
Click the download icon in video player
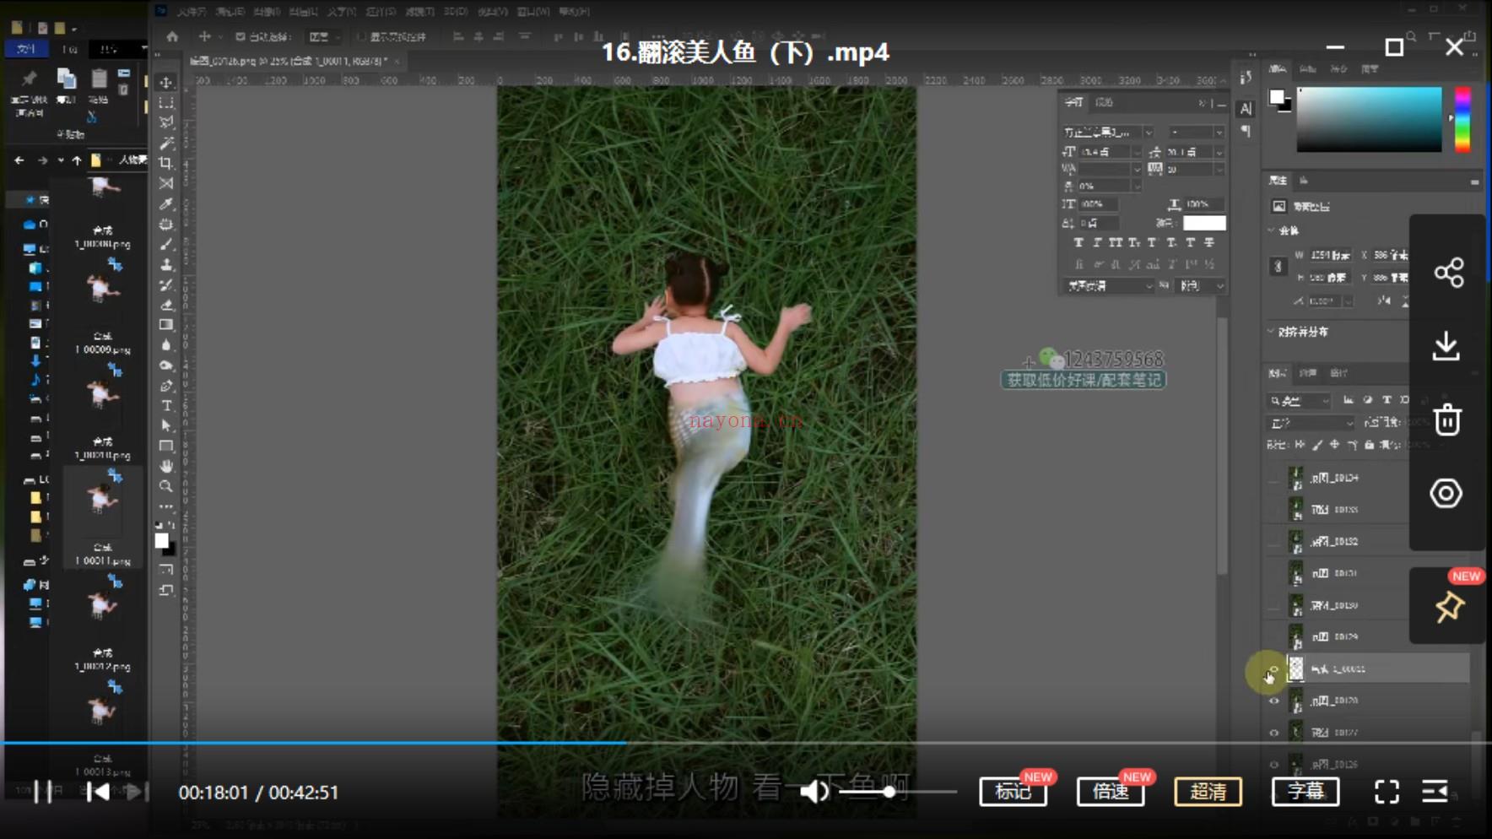1446,346
